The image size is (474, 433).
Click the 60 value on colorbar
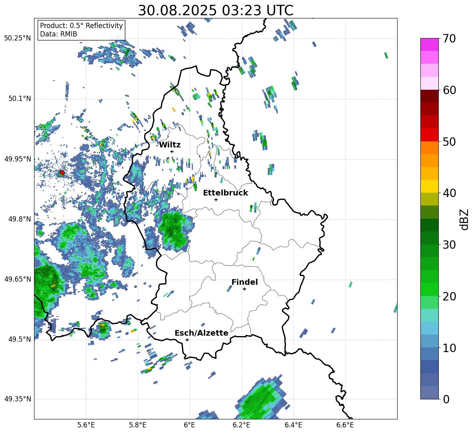(449, 90)
